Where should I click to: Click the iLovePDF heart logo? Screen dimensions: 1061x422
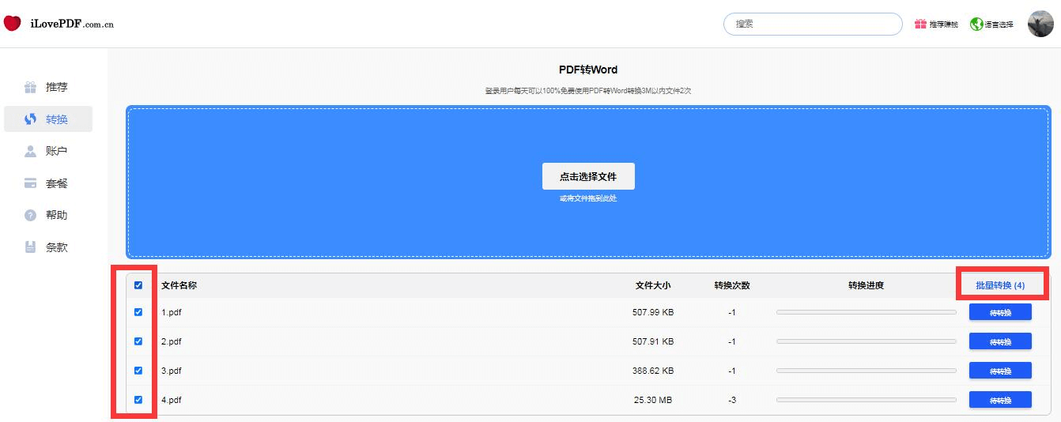(12, 24)
